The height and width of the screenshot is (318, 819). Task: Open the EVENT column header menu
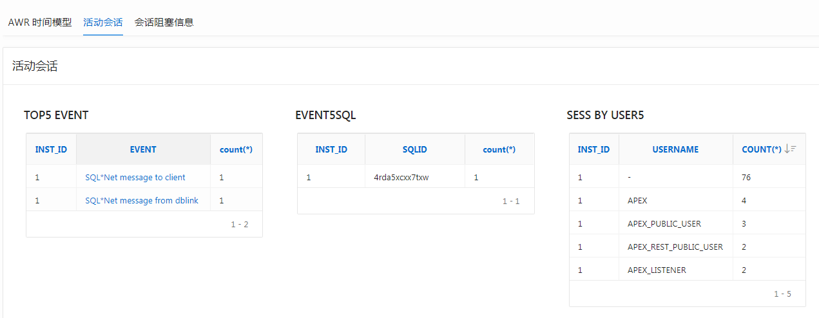tap(143, 149)
